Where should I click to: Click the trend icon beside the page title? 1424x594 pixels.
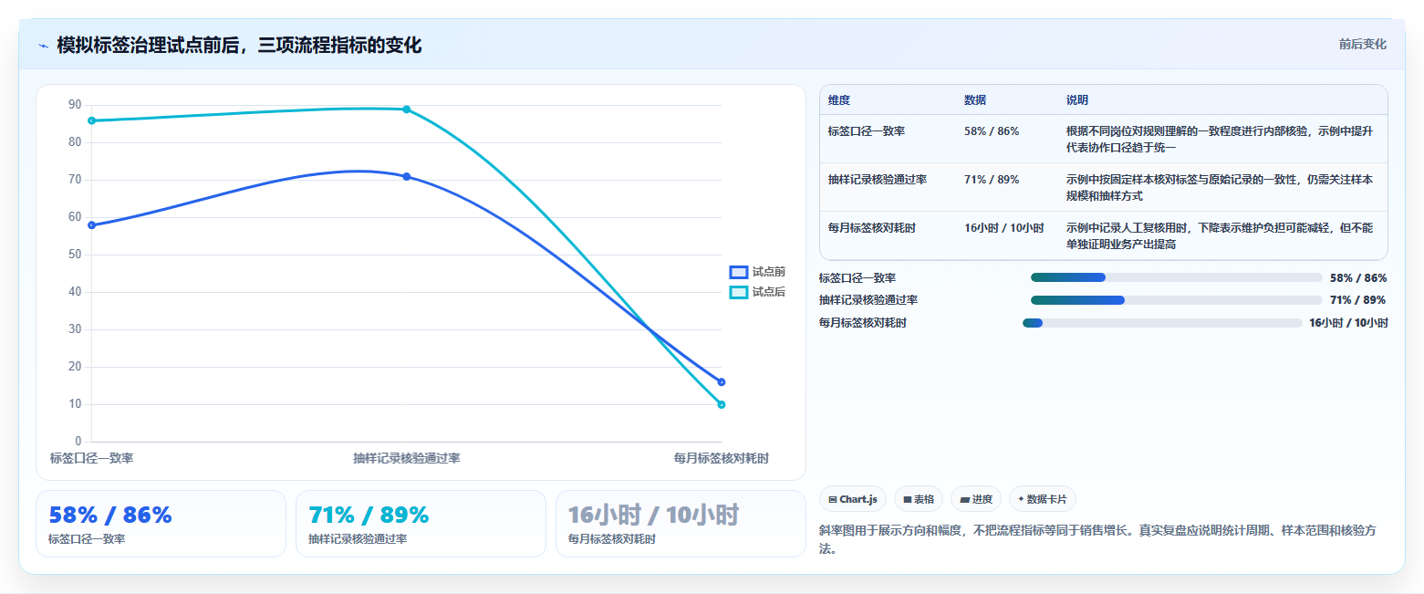pos(43,46)
